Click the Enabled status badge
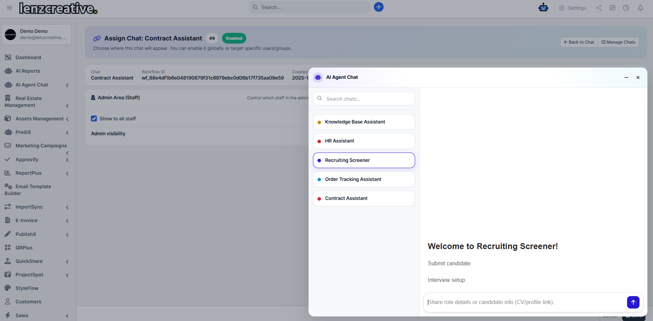The image size is (653, 321). 234,38
